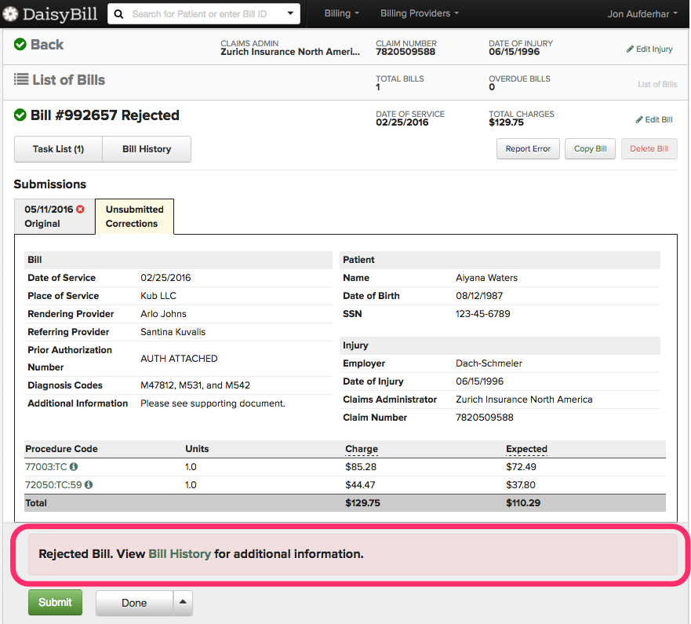Open procedure code 77003:TC link

(x=45, y=466)
